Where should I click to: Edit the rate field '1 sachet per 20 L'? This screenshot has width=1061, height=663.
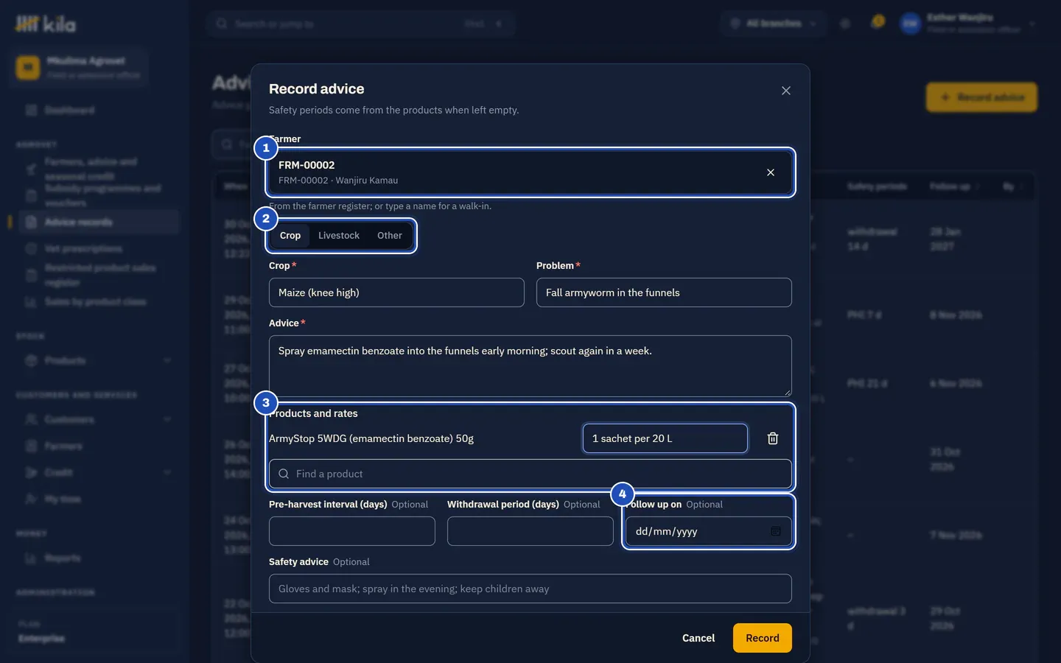[x=665, y=438]
